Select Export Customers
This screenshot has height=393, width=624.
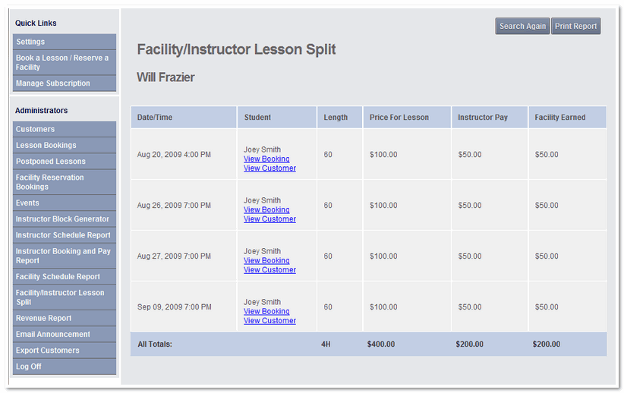[x=65, y=351]
